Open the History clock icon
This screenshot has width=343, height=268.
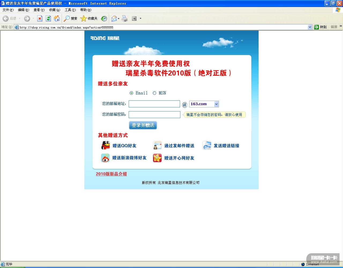pos(104,19)
